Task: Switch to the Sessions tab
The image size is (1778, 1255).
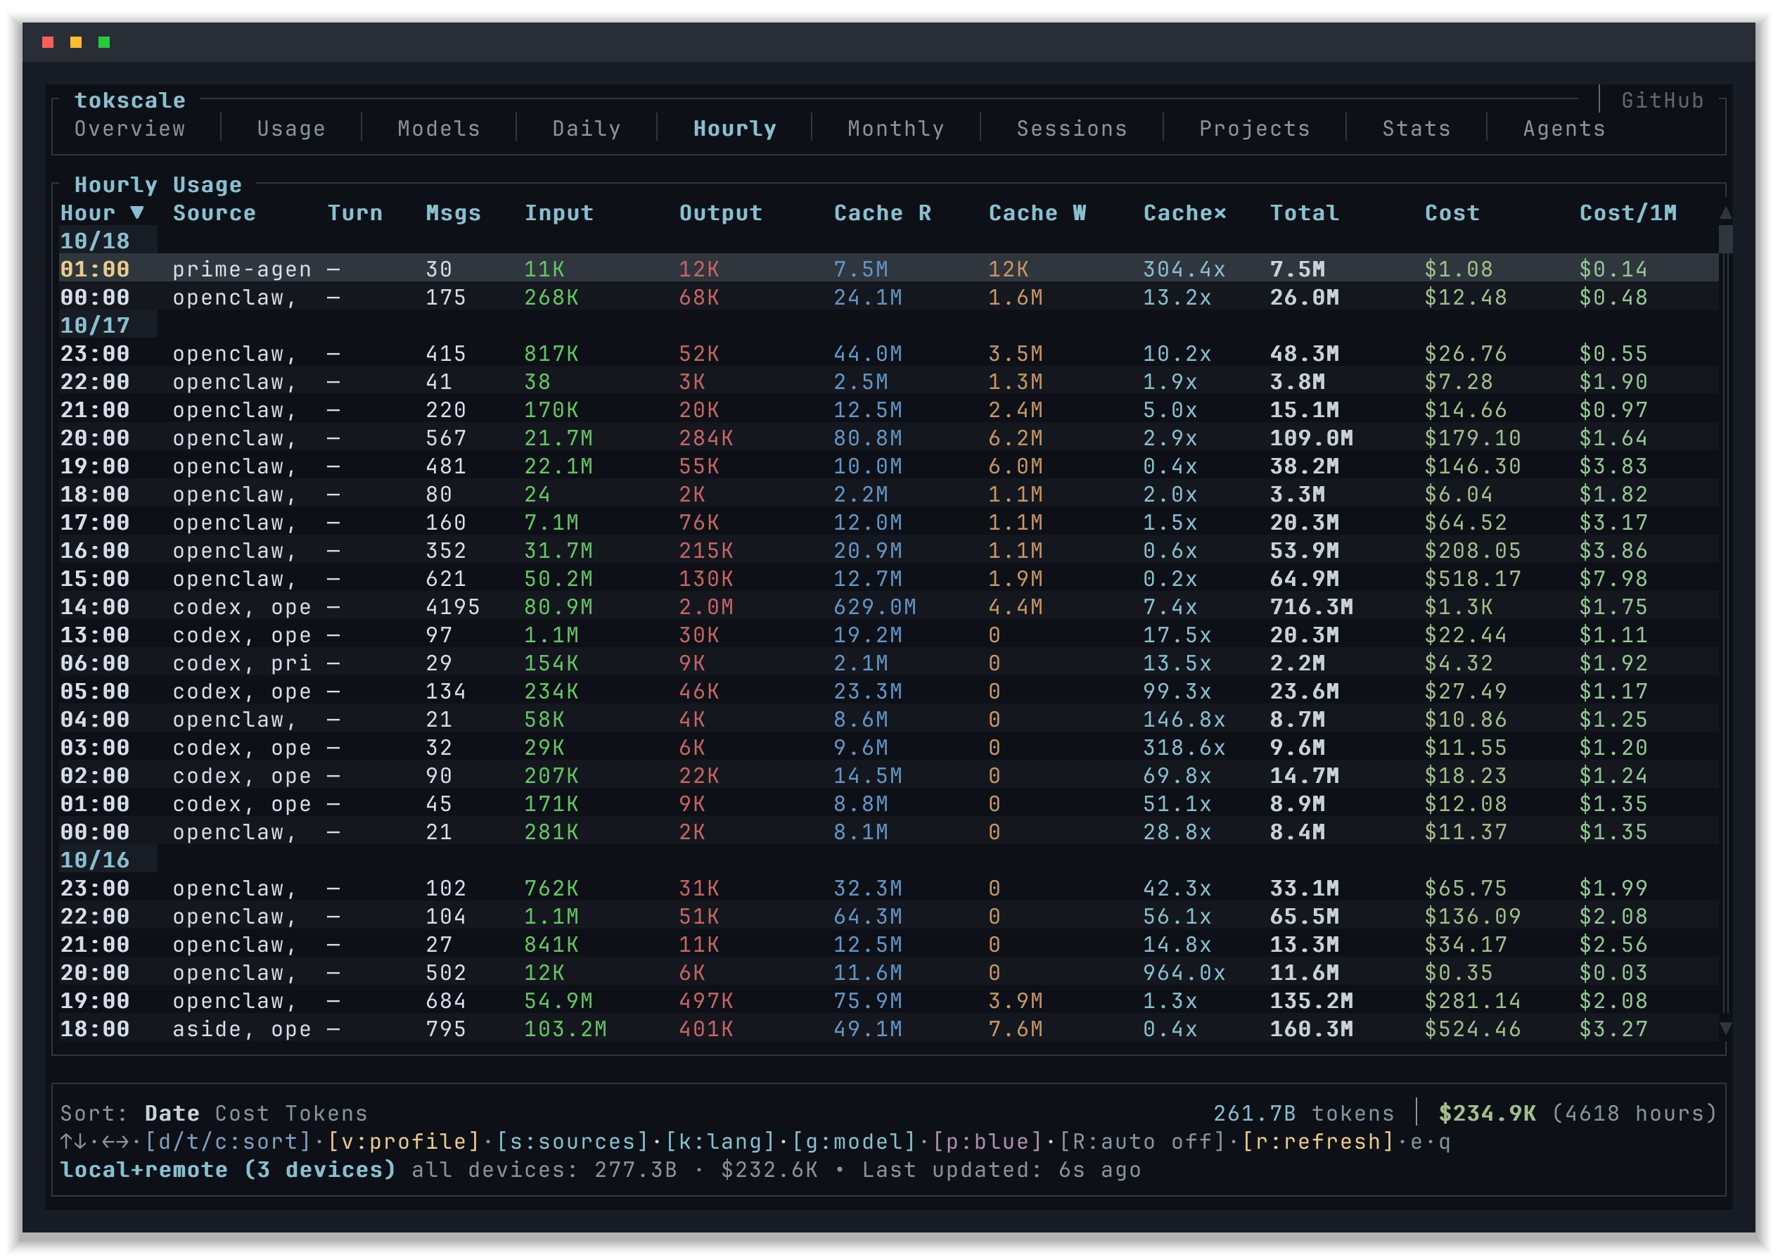Action: (1072, 129)
